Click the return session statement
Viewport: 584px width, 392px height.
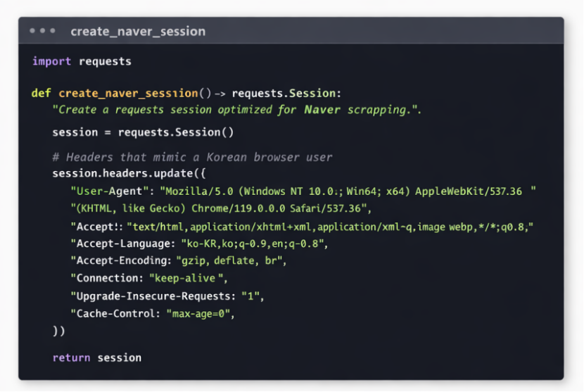pos(97,358)
